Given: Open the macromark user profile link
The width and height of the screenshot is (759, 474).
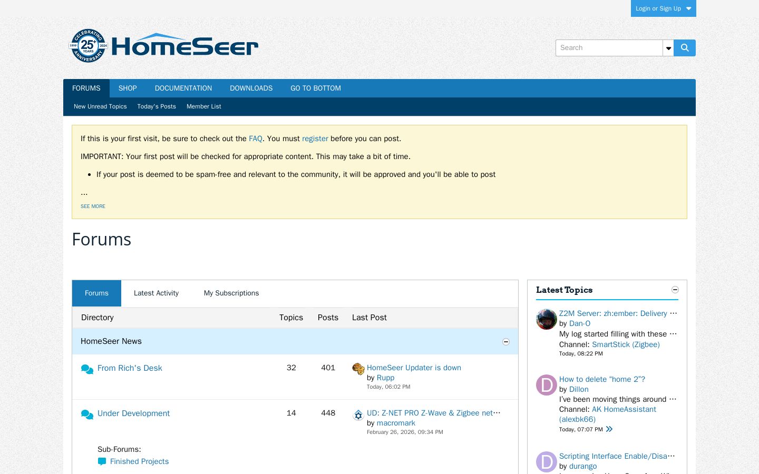Looking at the screenshot, I should (396, 423).
